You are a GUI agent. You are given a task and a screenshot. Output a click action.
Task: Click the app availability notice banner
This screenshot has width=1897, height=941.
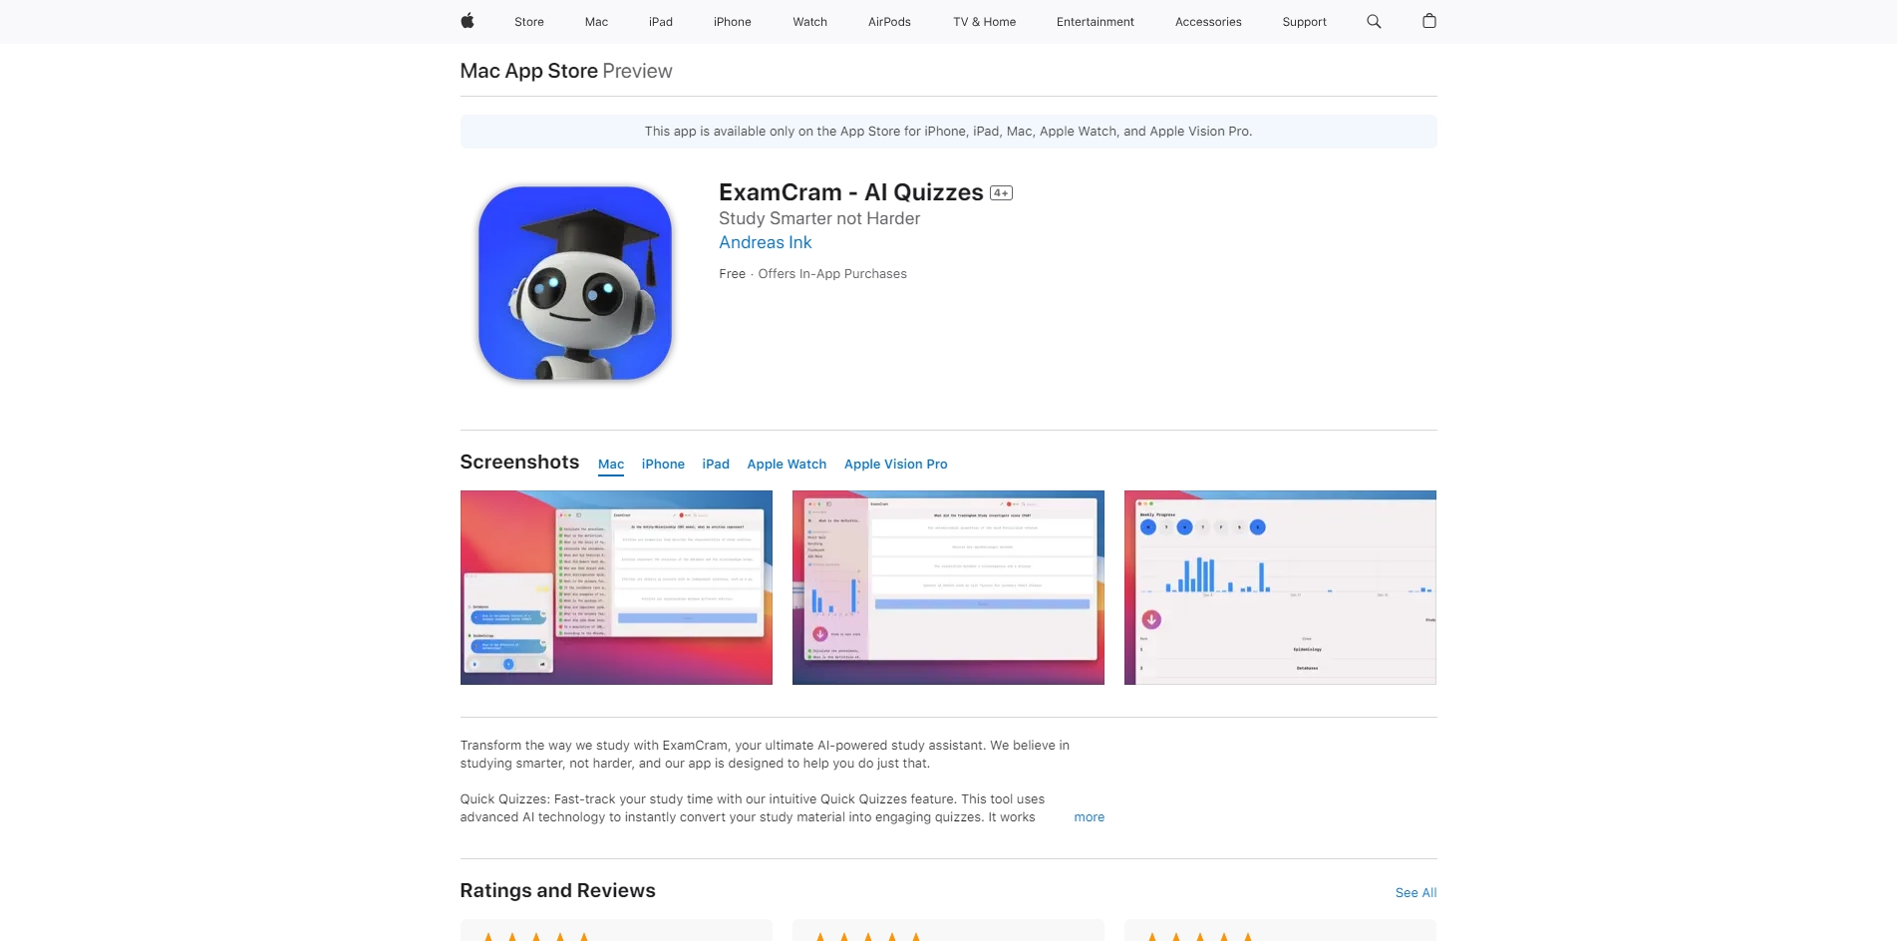tap(948, 132)
